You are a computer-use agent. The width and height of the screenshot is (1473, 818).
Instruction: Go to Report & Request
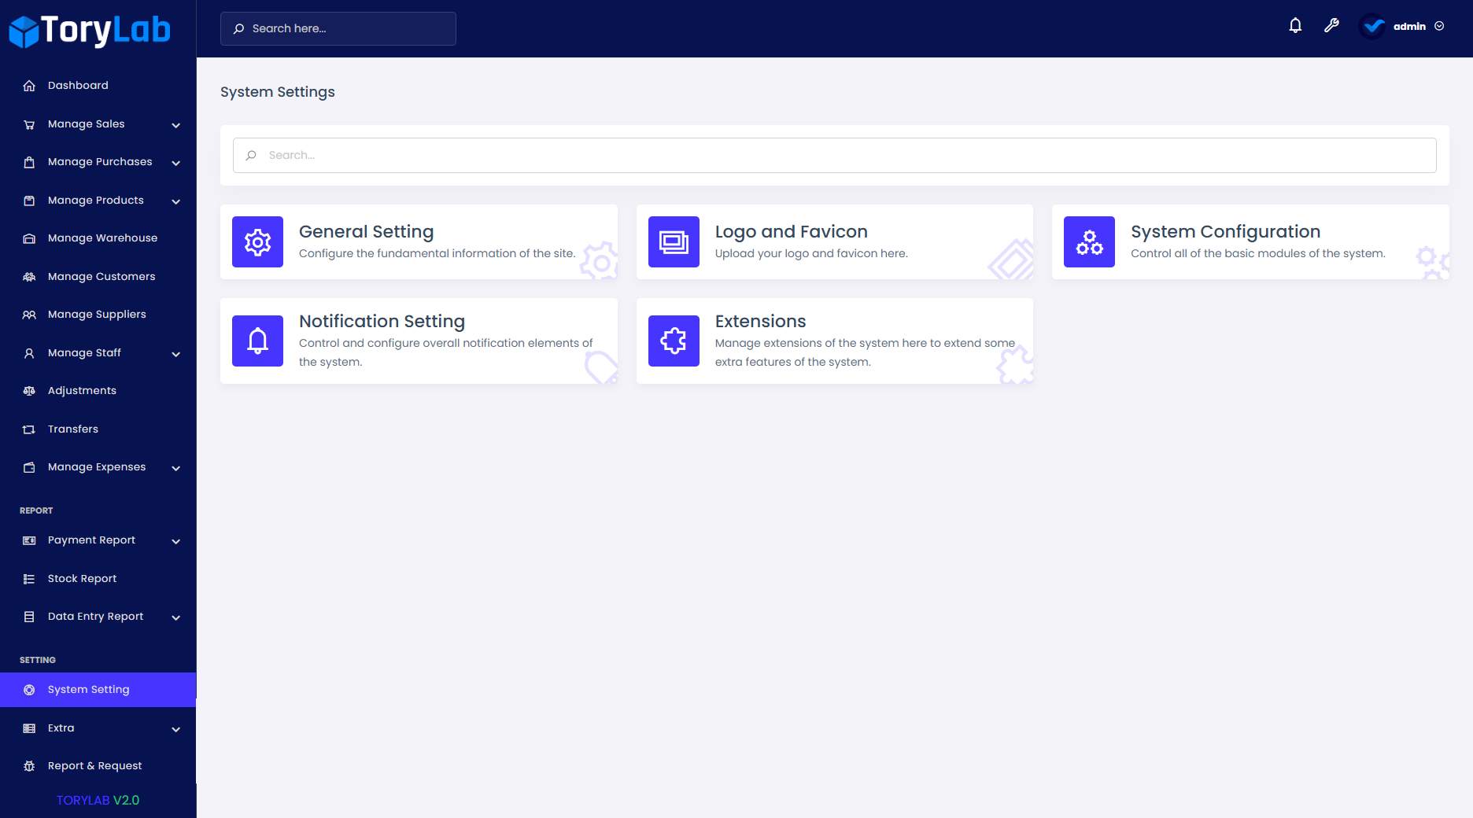[x=94, y=765]
